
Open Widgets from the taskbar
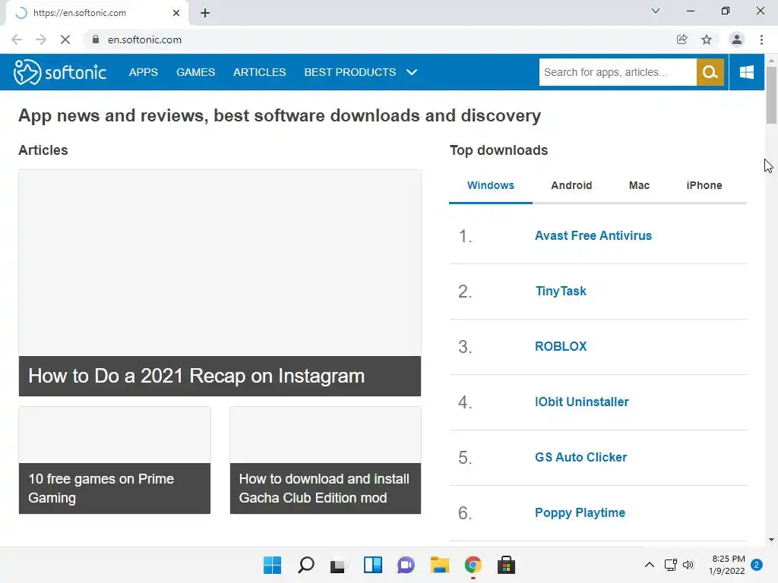click(372, 565)
